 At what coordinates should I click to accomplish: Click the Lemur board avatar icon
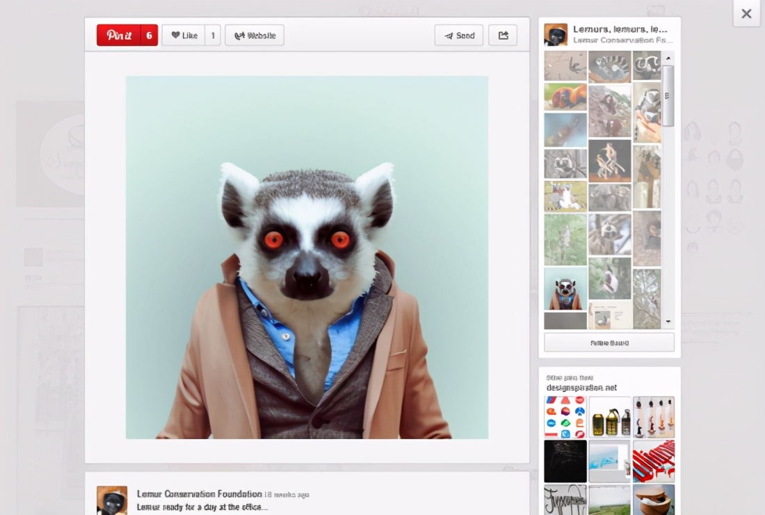click(556, 35)
